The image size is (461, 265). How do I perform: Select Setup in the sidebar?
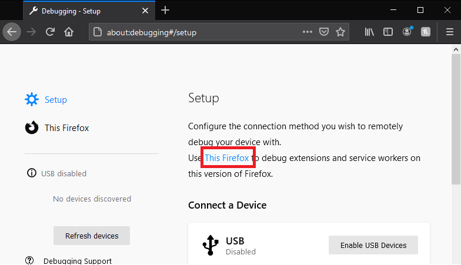pyautogui.click(x=56, y=100)
